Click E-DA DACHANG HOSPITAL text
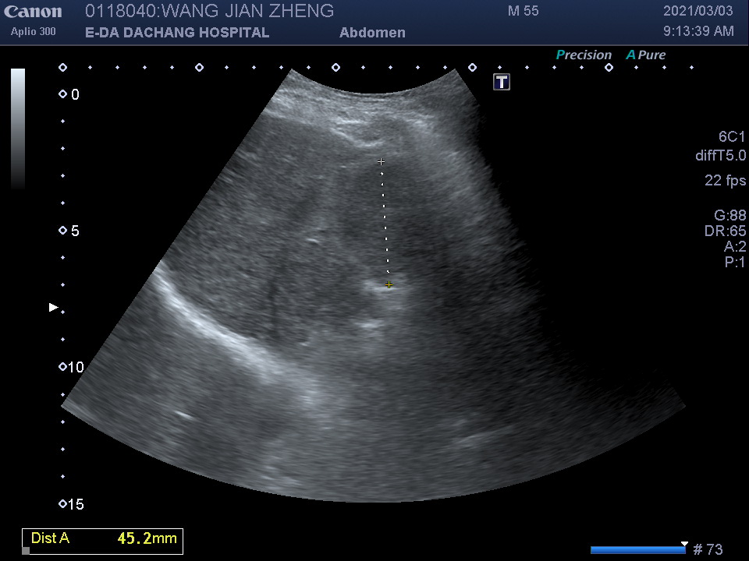749x561 pixels. [x=177, y=33]
